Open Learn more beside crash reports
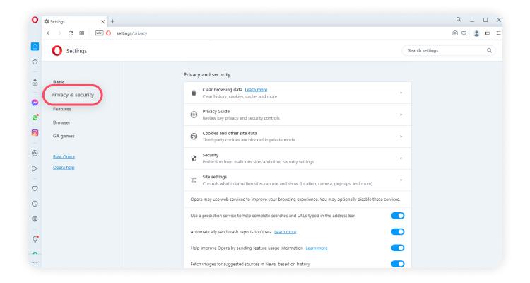 coord(285,232)
